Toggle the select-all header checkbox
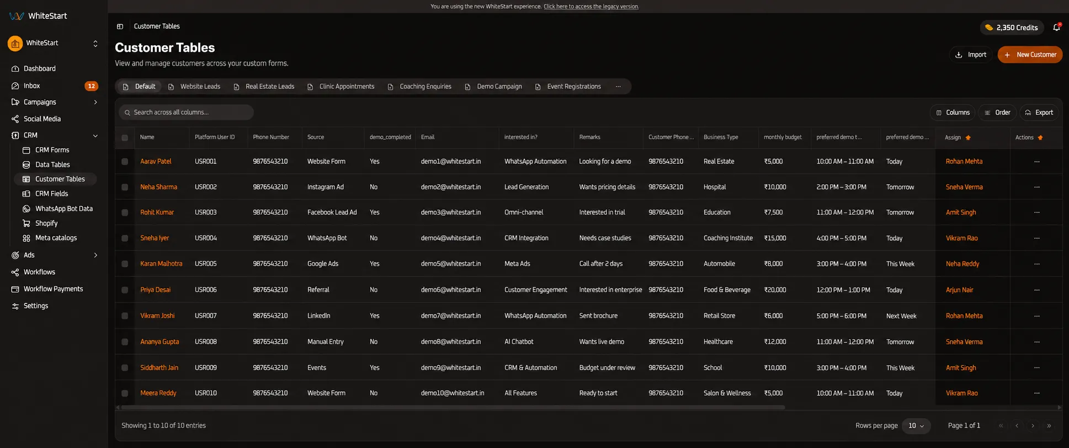Screen dimensions: 1069x448 click(125, 137)
